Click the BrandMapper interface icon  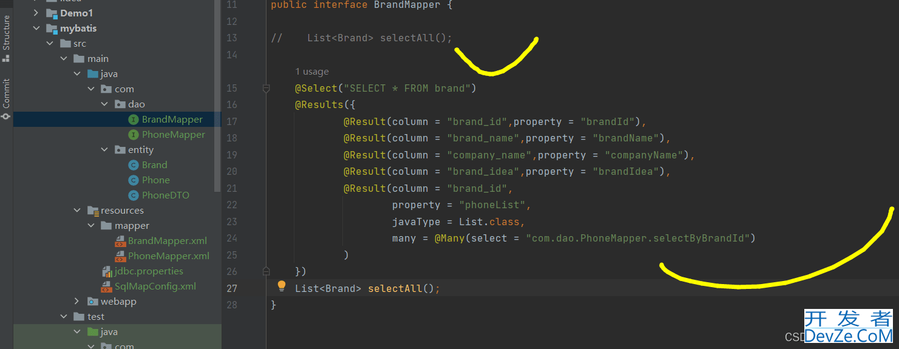click(x=134, y=120)
